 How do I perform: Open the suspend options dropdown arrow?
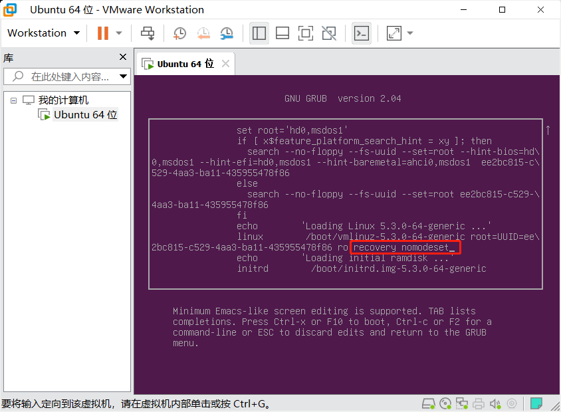tap(118, 33)
